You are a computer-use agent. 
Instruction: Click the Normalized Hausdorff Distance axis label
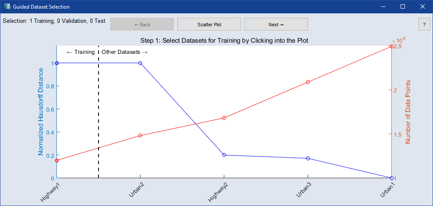[41, 111]
